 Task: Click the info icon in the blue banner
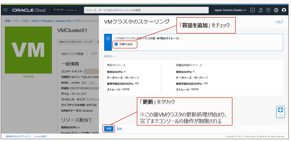(108, 38)
